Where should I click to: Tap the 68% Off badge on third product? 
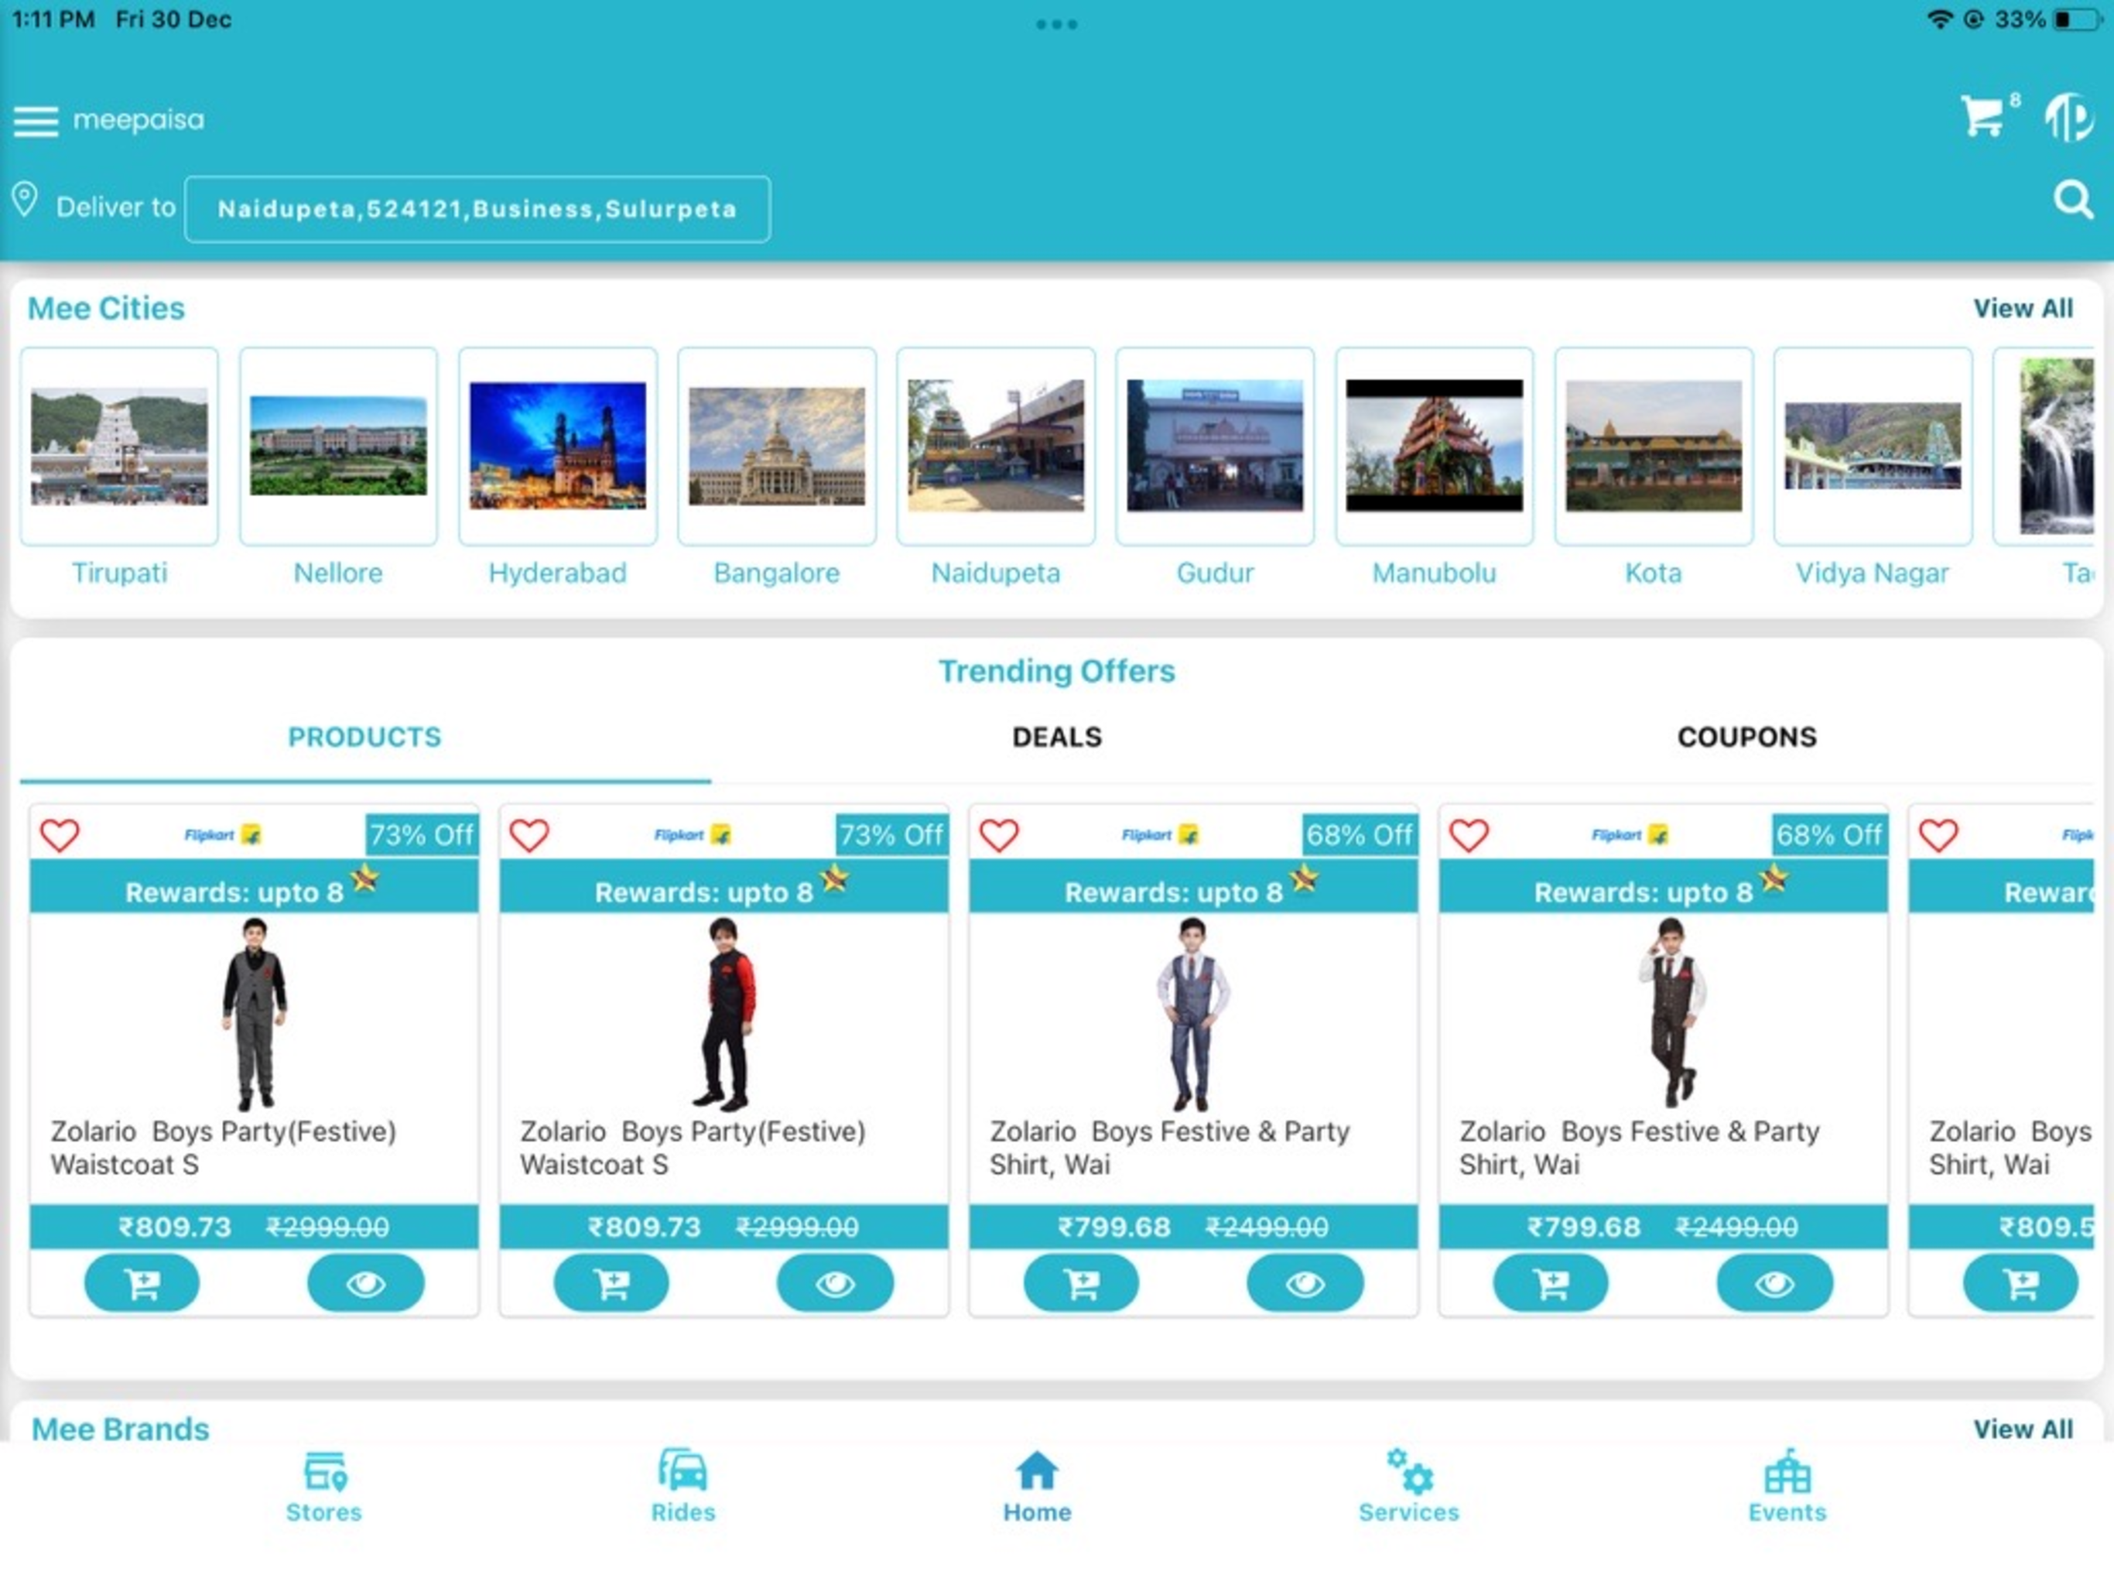(1360, 834)
